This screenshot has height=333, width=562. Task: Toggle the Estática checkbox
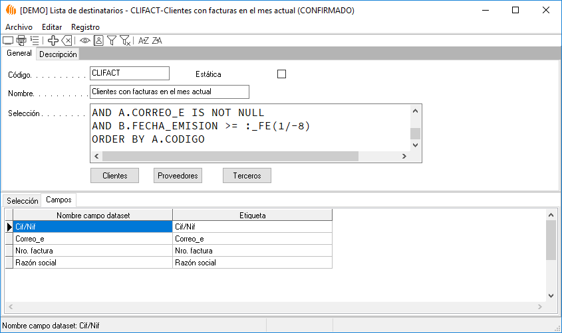pos(281,74)
